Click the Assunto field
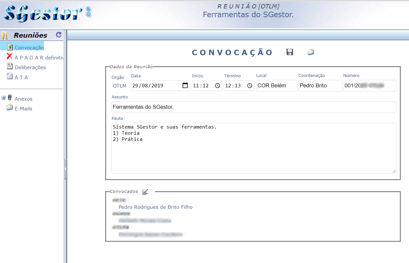This screenshot has width=409, height=263. [254, 107]
